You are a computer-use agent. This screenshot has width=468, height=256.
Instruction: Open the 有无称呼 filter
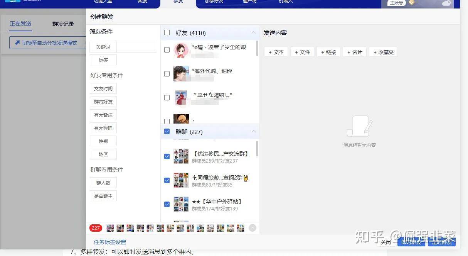coord(103,128)
